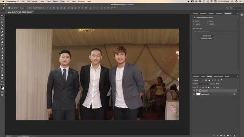Viewport: 244px width, 137px height.
Task: Open the Apple menu
Action: (x=3, y=2)
